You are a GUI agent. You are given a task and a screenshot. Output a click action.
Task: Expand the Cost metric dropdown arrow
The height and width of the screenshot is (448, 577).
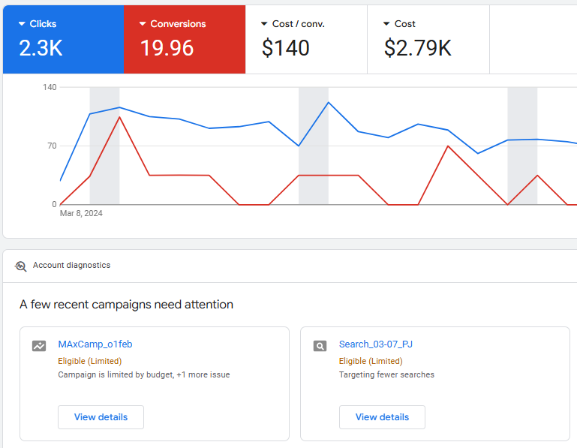pyautogui.click(x=386, y=24)
